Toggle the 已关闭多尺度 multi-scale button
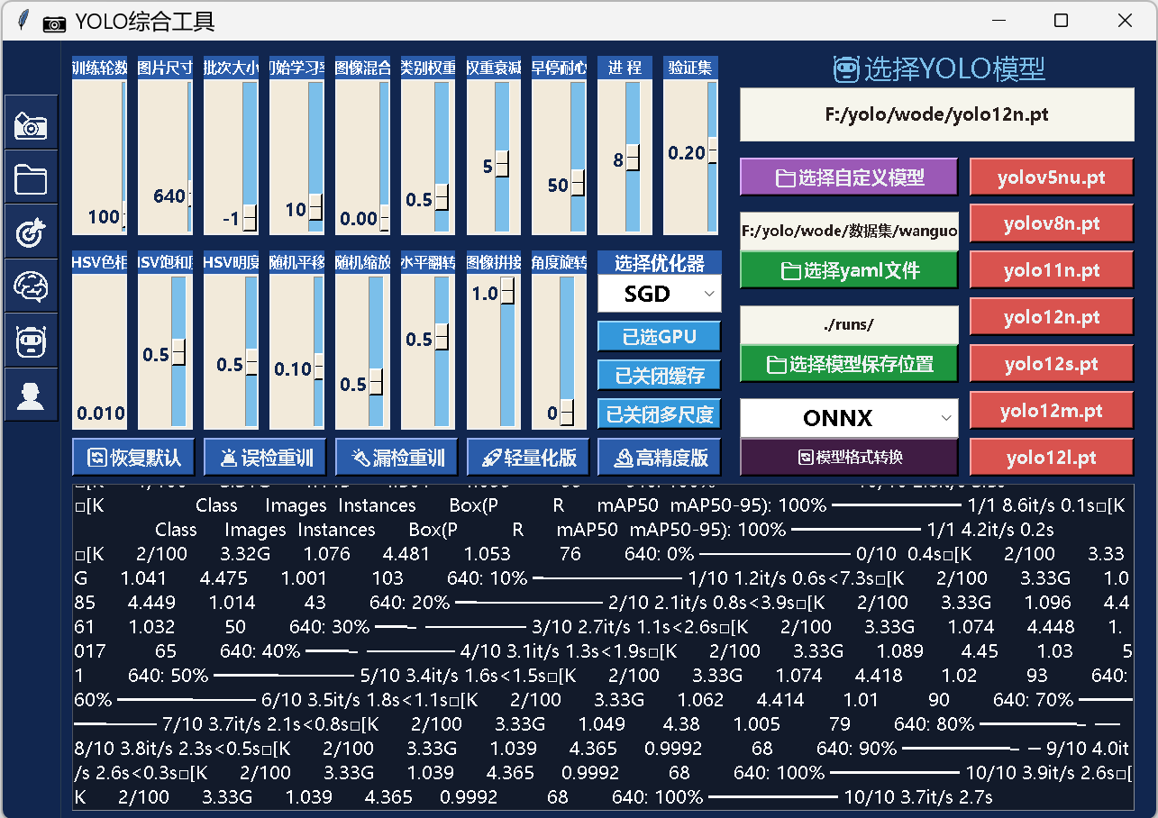Viewport: 1158px width, 818px height. pos(659,414)
